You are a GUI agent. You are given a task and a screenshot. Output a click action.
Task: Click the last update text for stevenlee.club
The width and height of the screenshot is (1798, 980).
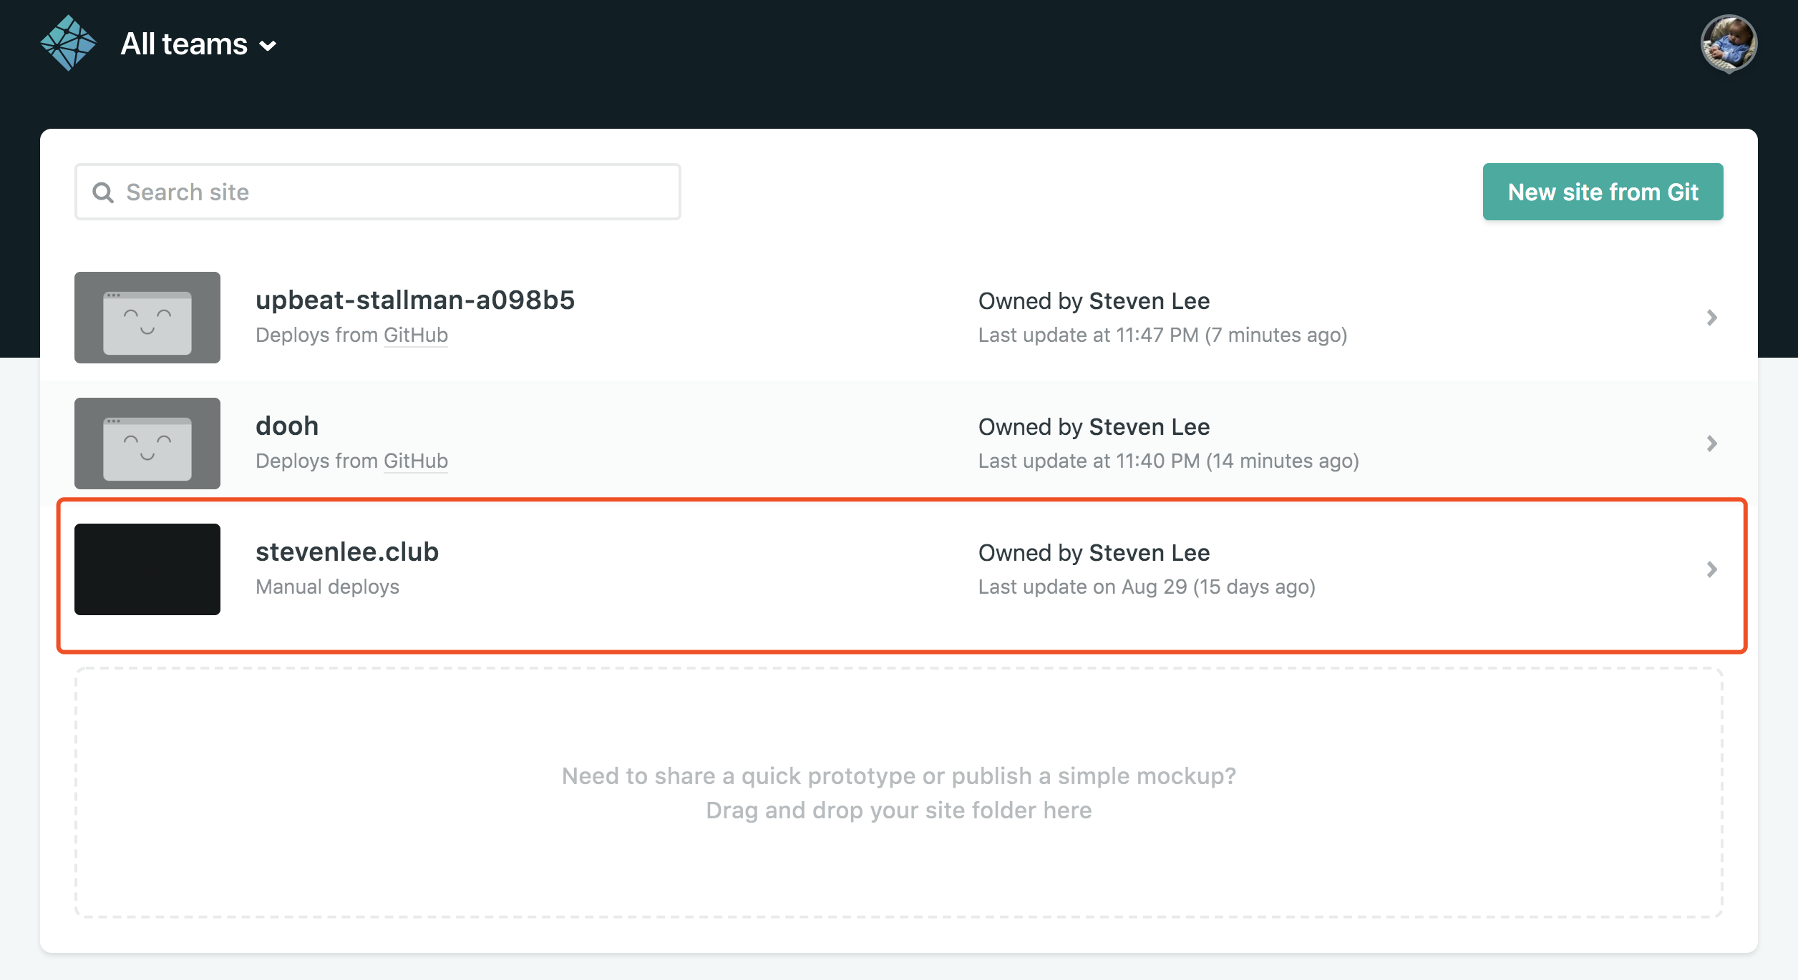[x=1146, y=587]
